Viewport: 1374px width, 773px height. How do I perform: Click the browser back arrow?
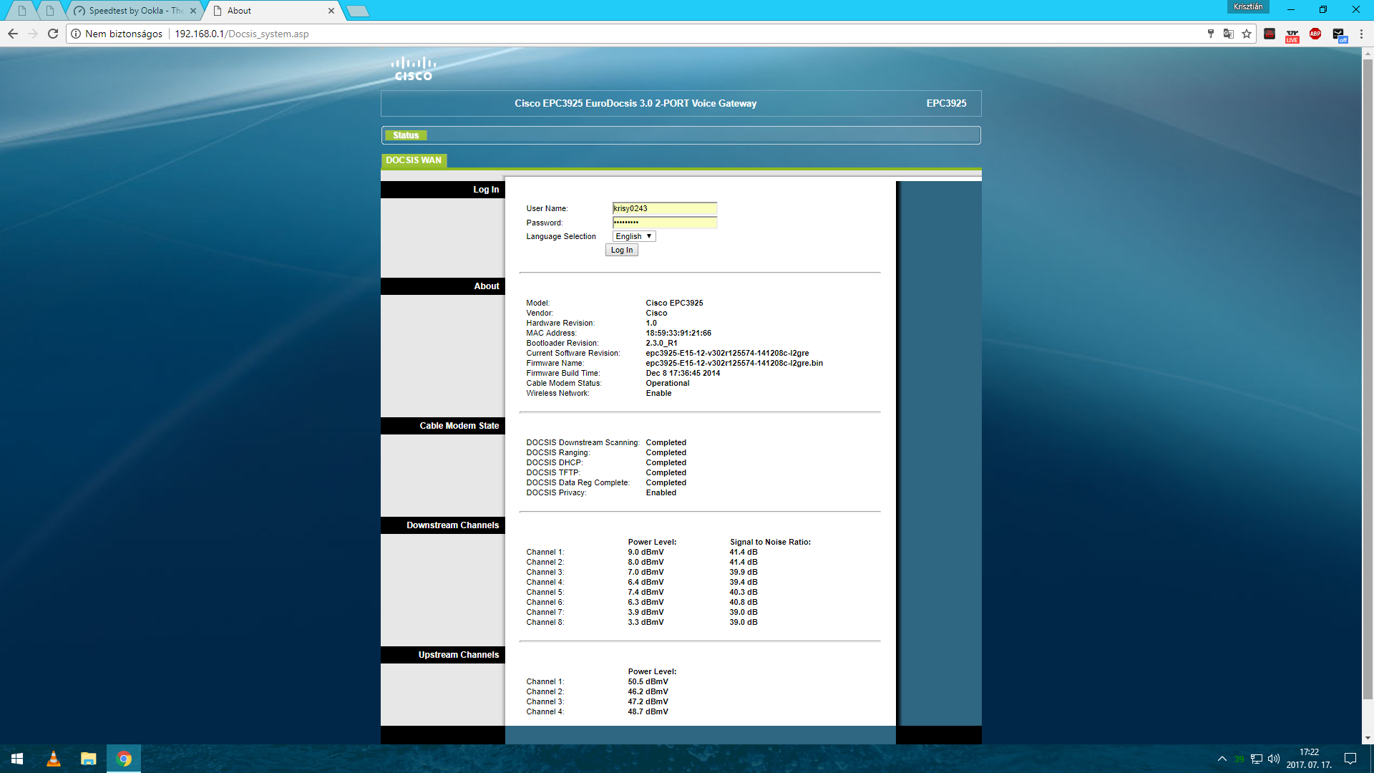[13, 34]
